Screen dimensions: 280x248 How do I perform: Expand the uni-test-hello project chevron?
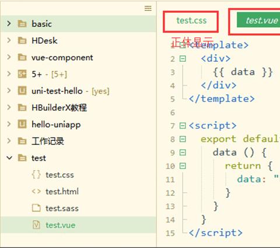[x=9, y=91]
